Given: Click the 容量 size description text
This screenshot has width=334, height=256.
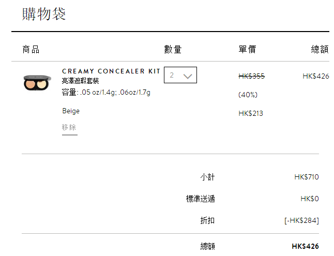Looking at the screenshot, I should click(106, 93).
